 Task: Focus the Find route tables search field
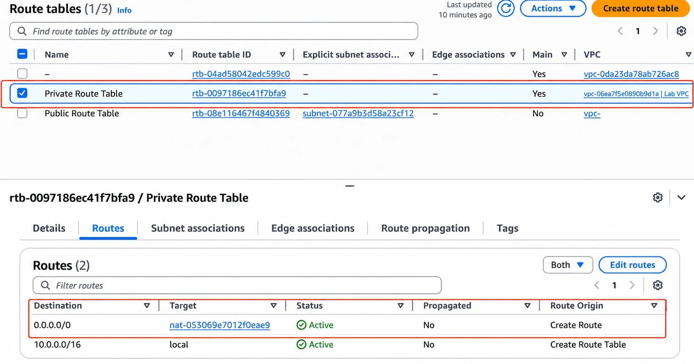click(214, 31)
